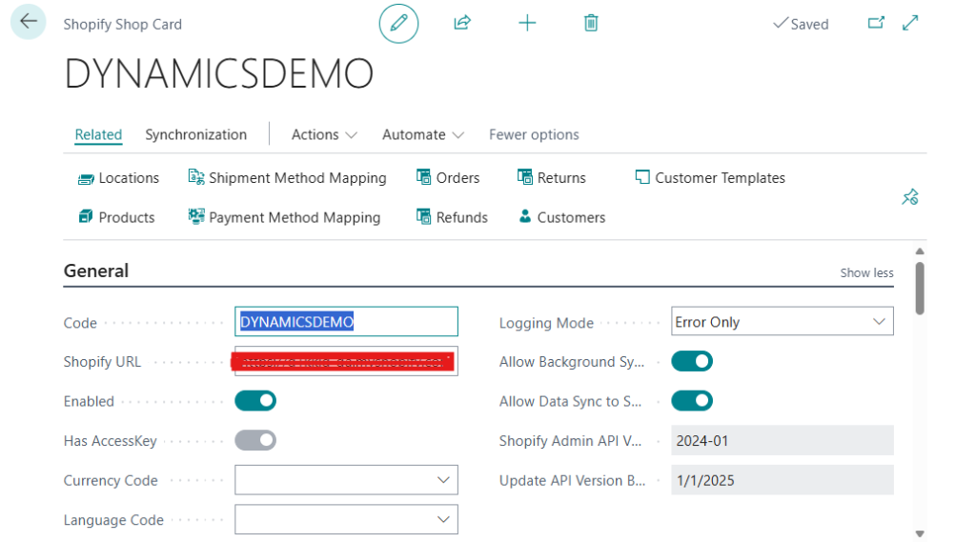Click the Saved status indicator
This screenshot has width=976, height=542.
click(801, 24)
